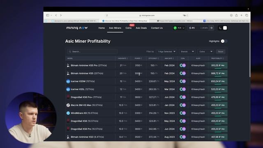The height and width of the screenshot is (148, 263).
Task: Expand the Coins filter dropdown
Action: (206, 51)
